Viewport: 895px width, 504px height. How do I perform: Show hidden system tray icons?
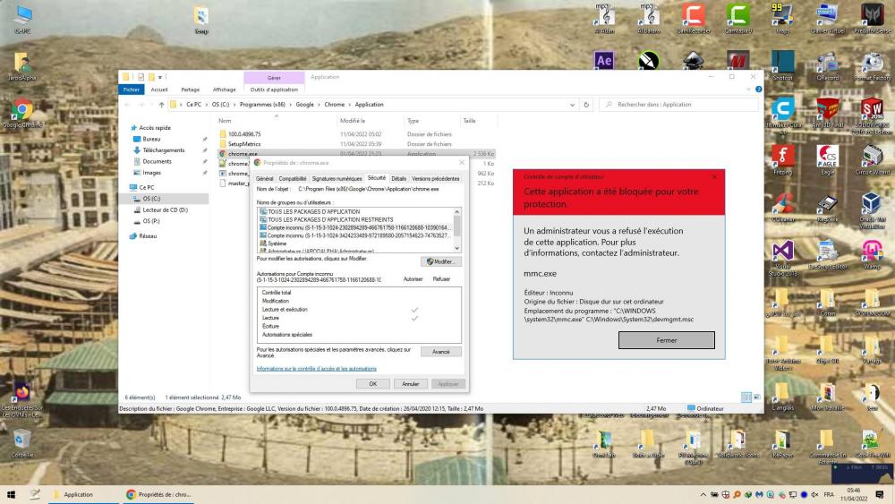click(x=703, y=494)
